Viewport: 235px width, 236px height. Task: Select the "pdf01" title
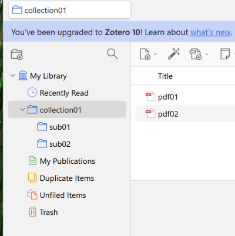[168, 97]
